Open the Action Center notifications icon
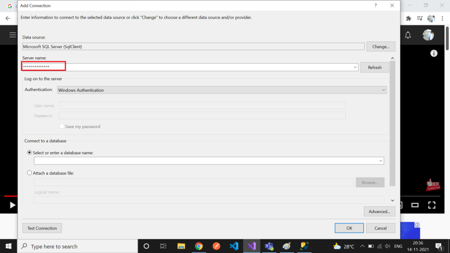The width and height of the screenshot is (450, 253). tap(438, 246)
